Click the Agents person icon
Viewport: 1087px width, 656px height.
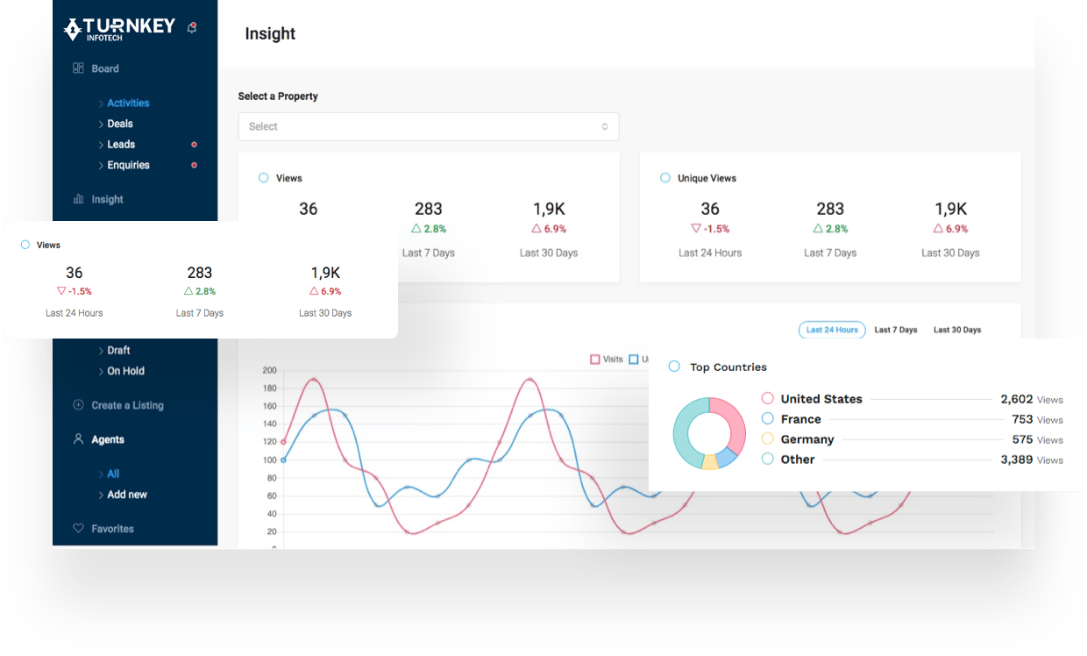point(78,439)
